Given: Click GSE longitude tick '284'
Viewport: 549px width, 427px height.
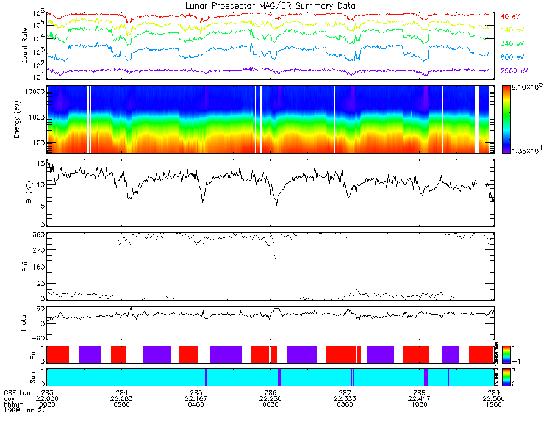Looking at the screenshot, I should pos(121,393).
